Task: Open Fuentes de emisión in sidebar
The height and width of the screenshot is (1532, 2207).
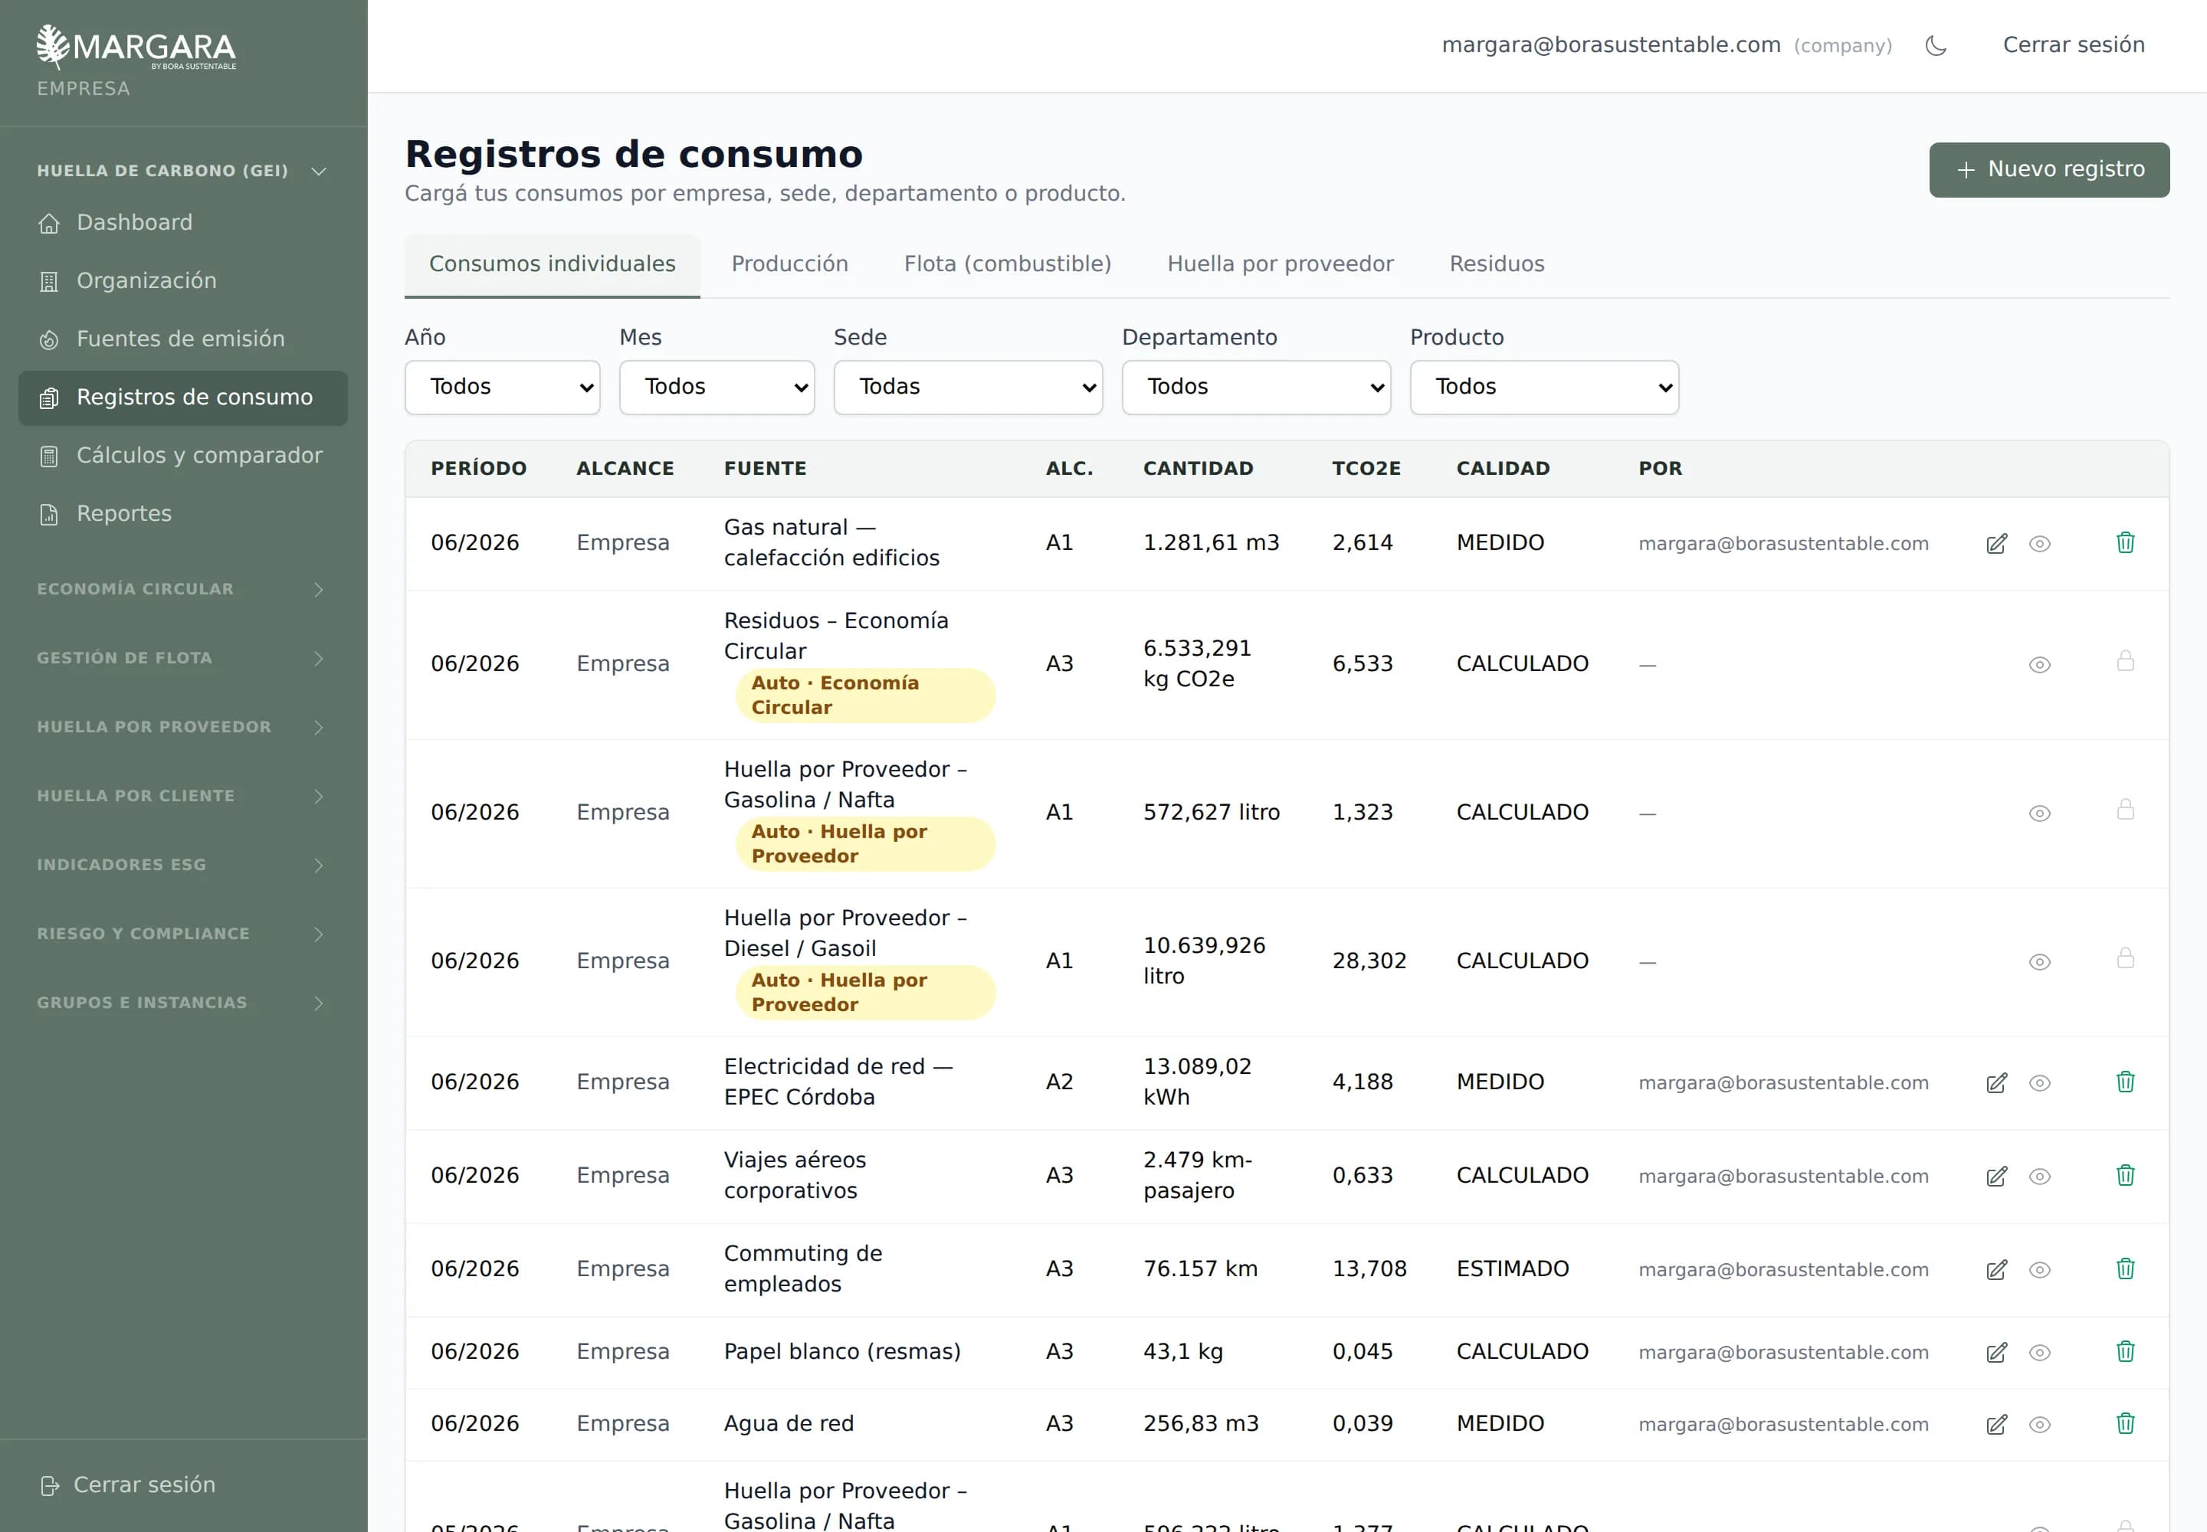Action: (182, 340)
